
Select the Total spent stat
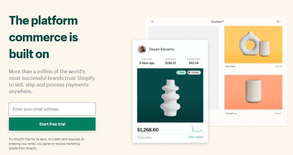pyautogui.click(x=171, y=61)
